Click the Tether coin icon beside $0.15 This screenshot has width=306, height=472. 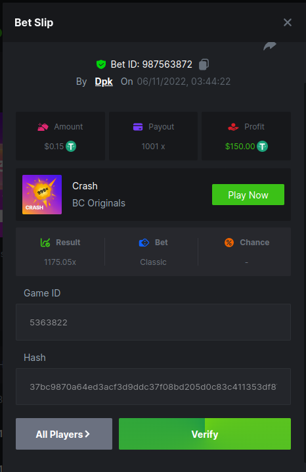pos(71,147)
